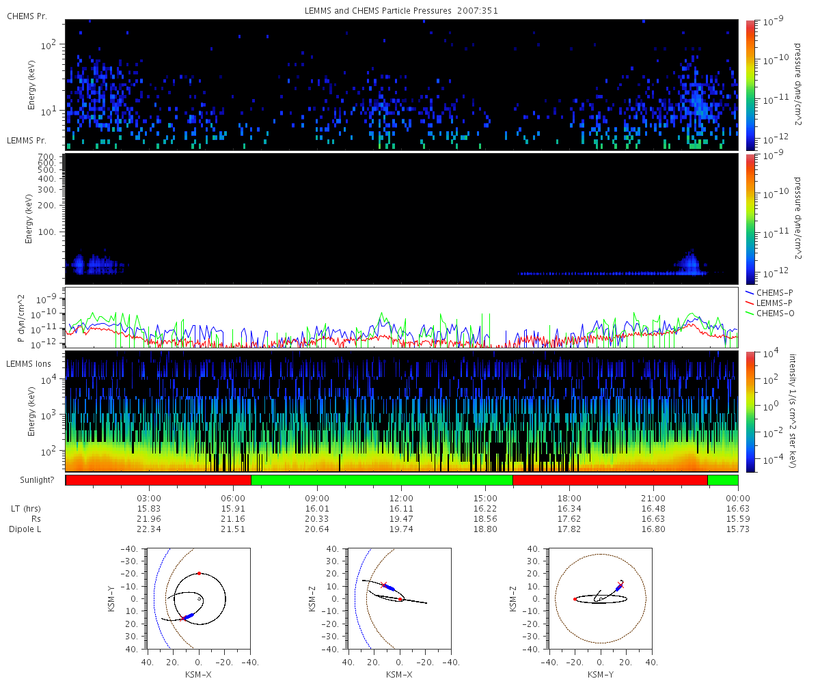Select the 03:00 time tick label

pos(150,498)
